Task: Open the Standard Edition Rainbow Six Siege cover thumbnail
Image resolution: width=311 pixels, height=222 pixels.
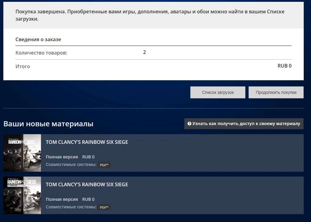Action: (22, 195)
